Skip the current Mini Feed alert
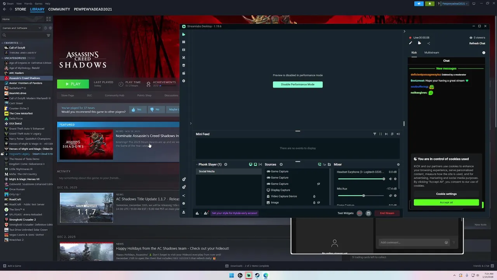Screen dimensions: 497x280 click(386, 134)
